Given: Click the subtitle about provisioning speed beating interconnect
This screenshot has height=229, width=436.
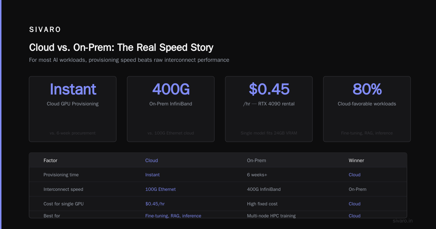Looking at the screenshot, I should [129, 60].
